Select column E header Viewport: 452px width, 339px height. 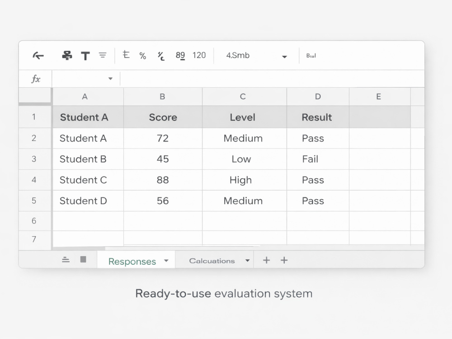pyautogui.click(x=380, y=97)
